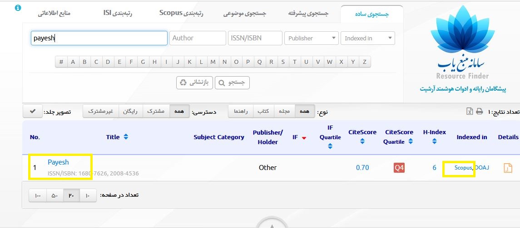Click the print results icon

pyautogui.click(x=479, y=112)
